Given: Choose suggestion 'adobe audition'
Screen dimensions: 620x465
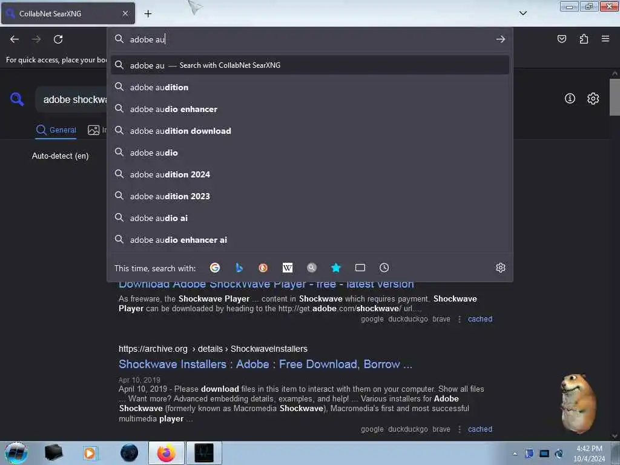Looking at the screenshot, I should point(310,87).
